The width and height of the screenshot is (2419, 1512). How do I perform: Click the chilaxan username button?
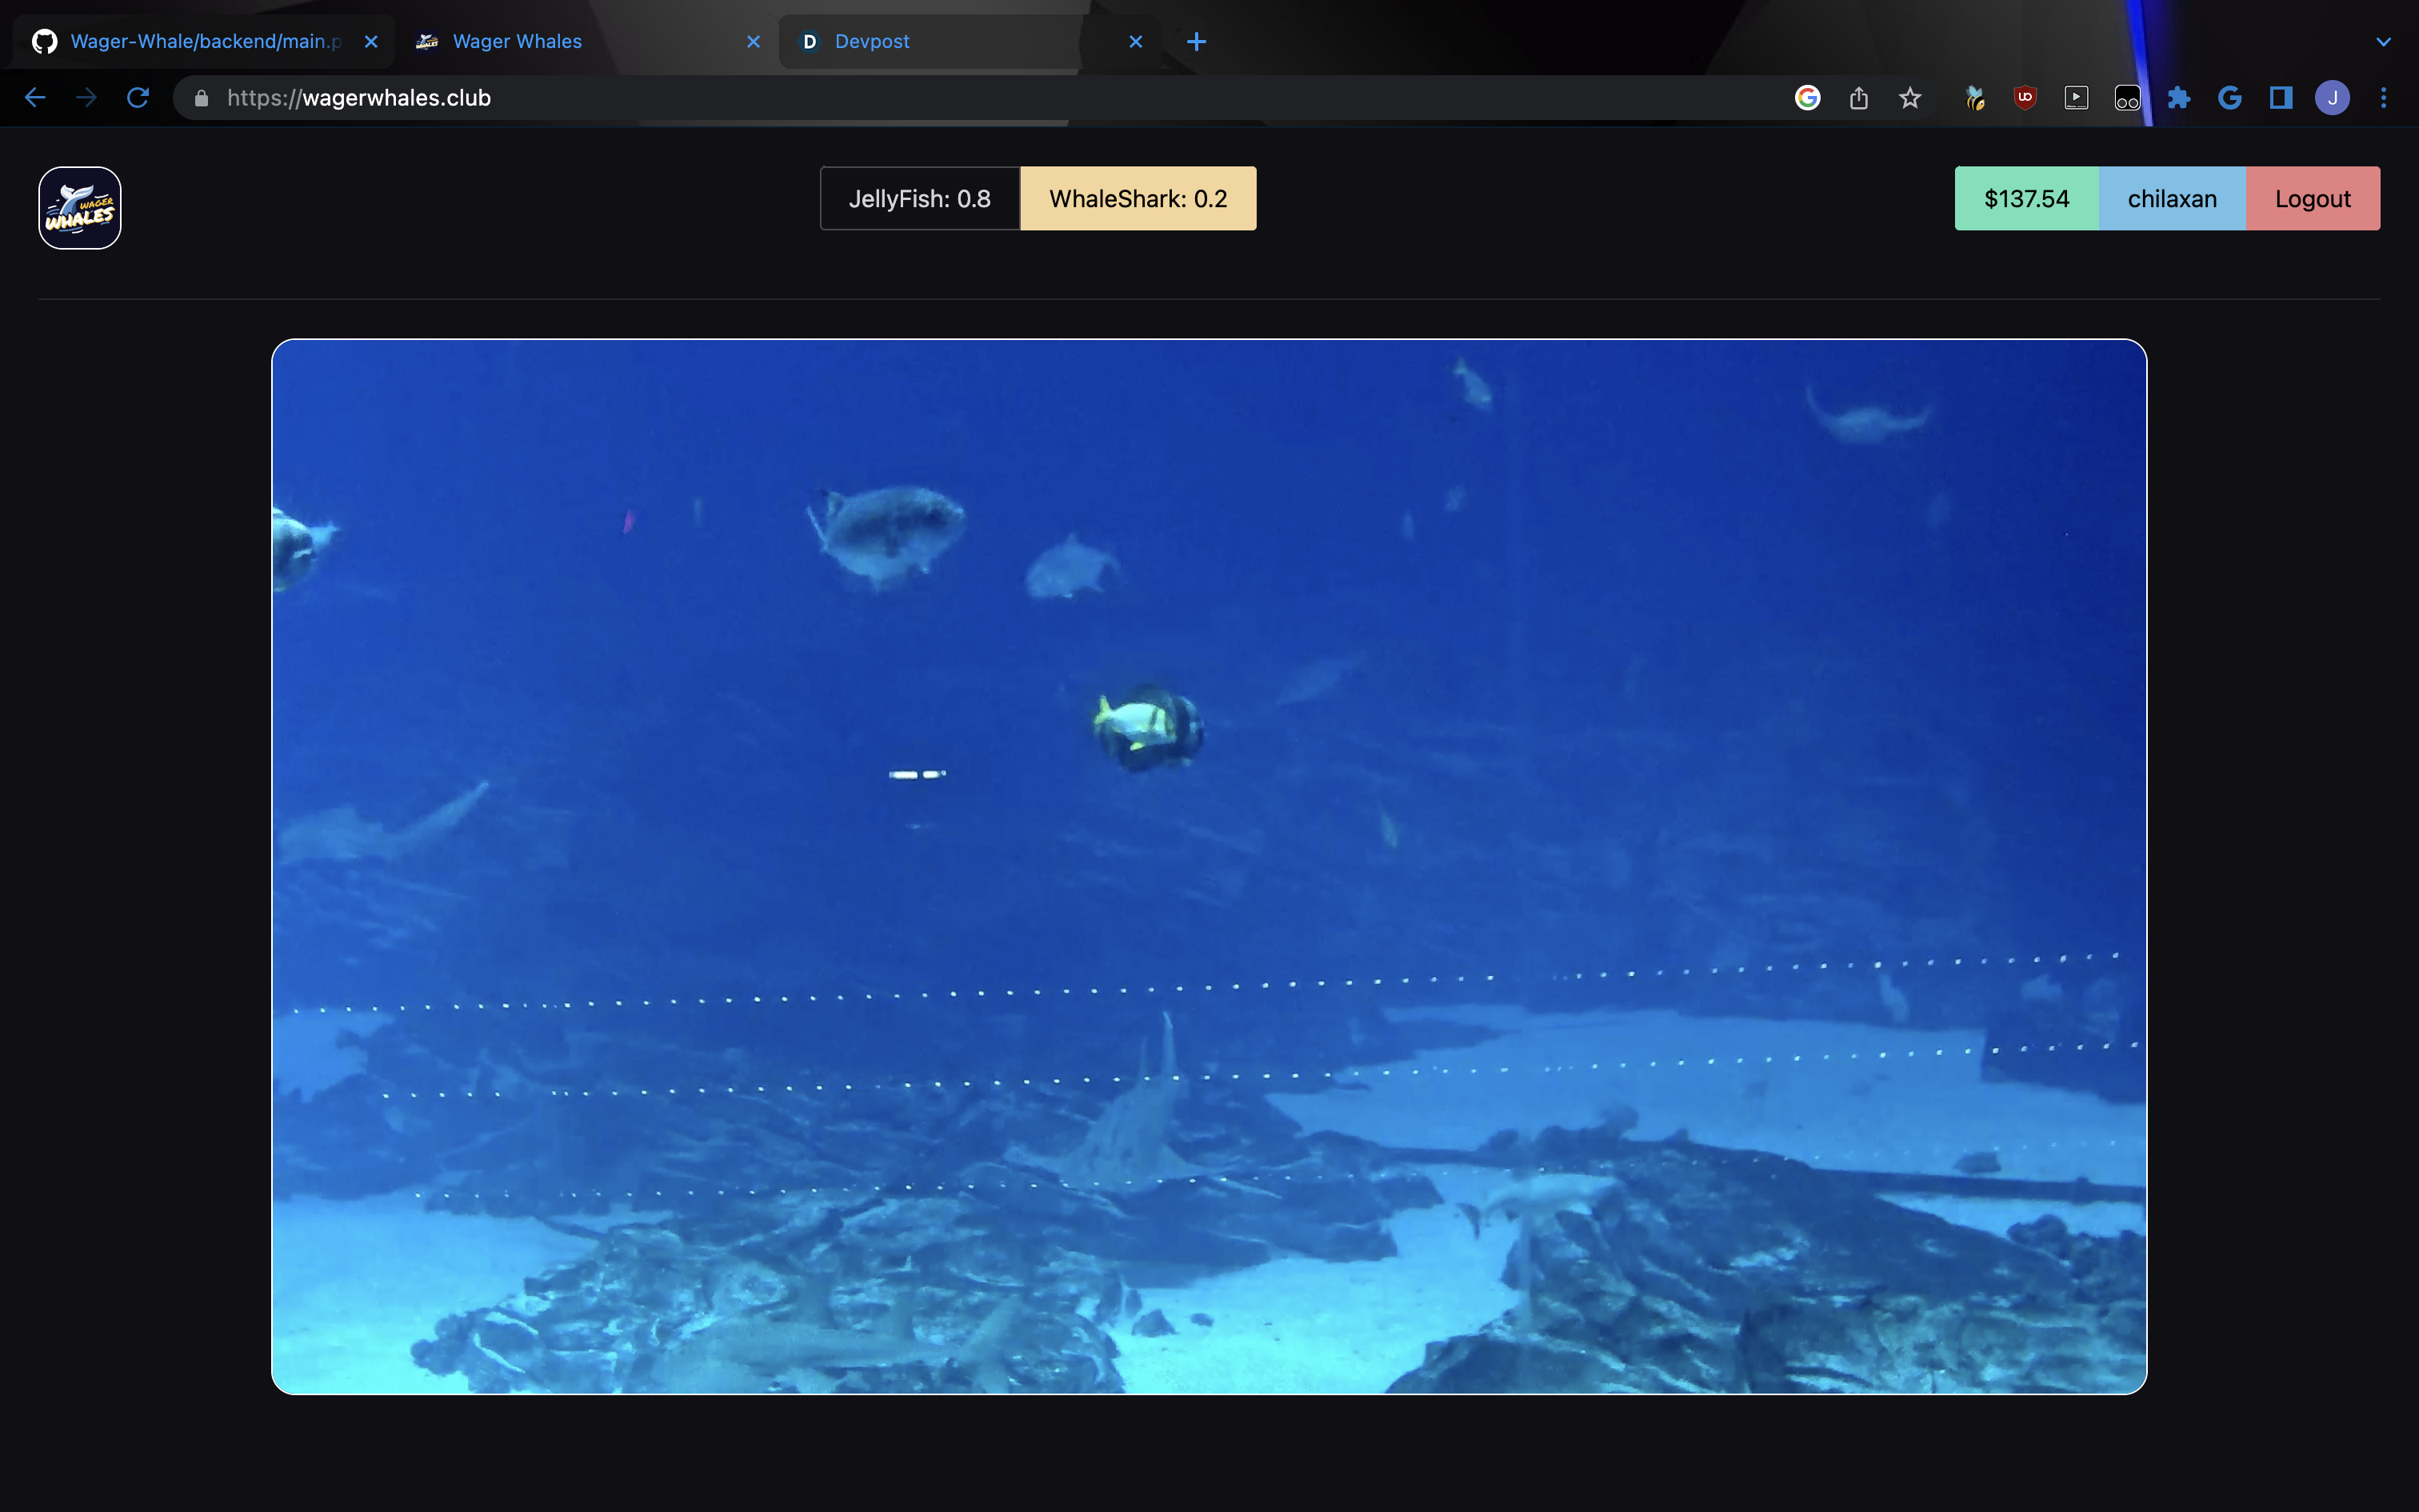[x=2171, y=199]
